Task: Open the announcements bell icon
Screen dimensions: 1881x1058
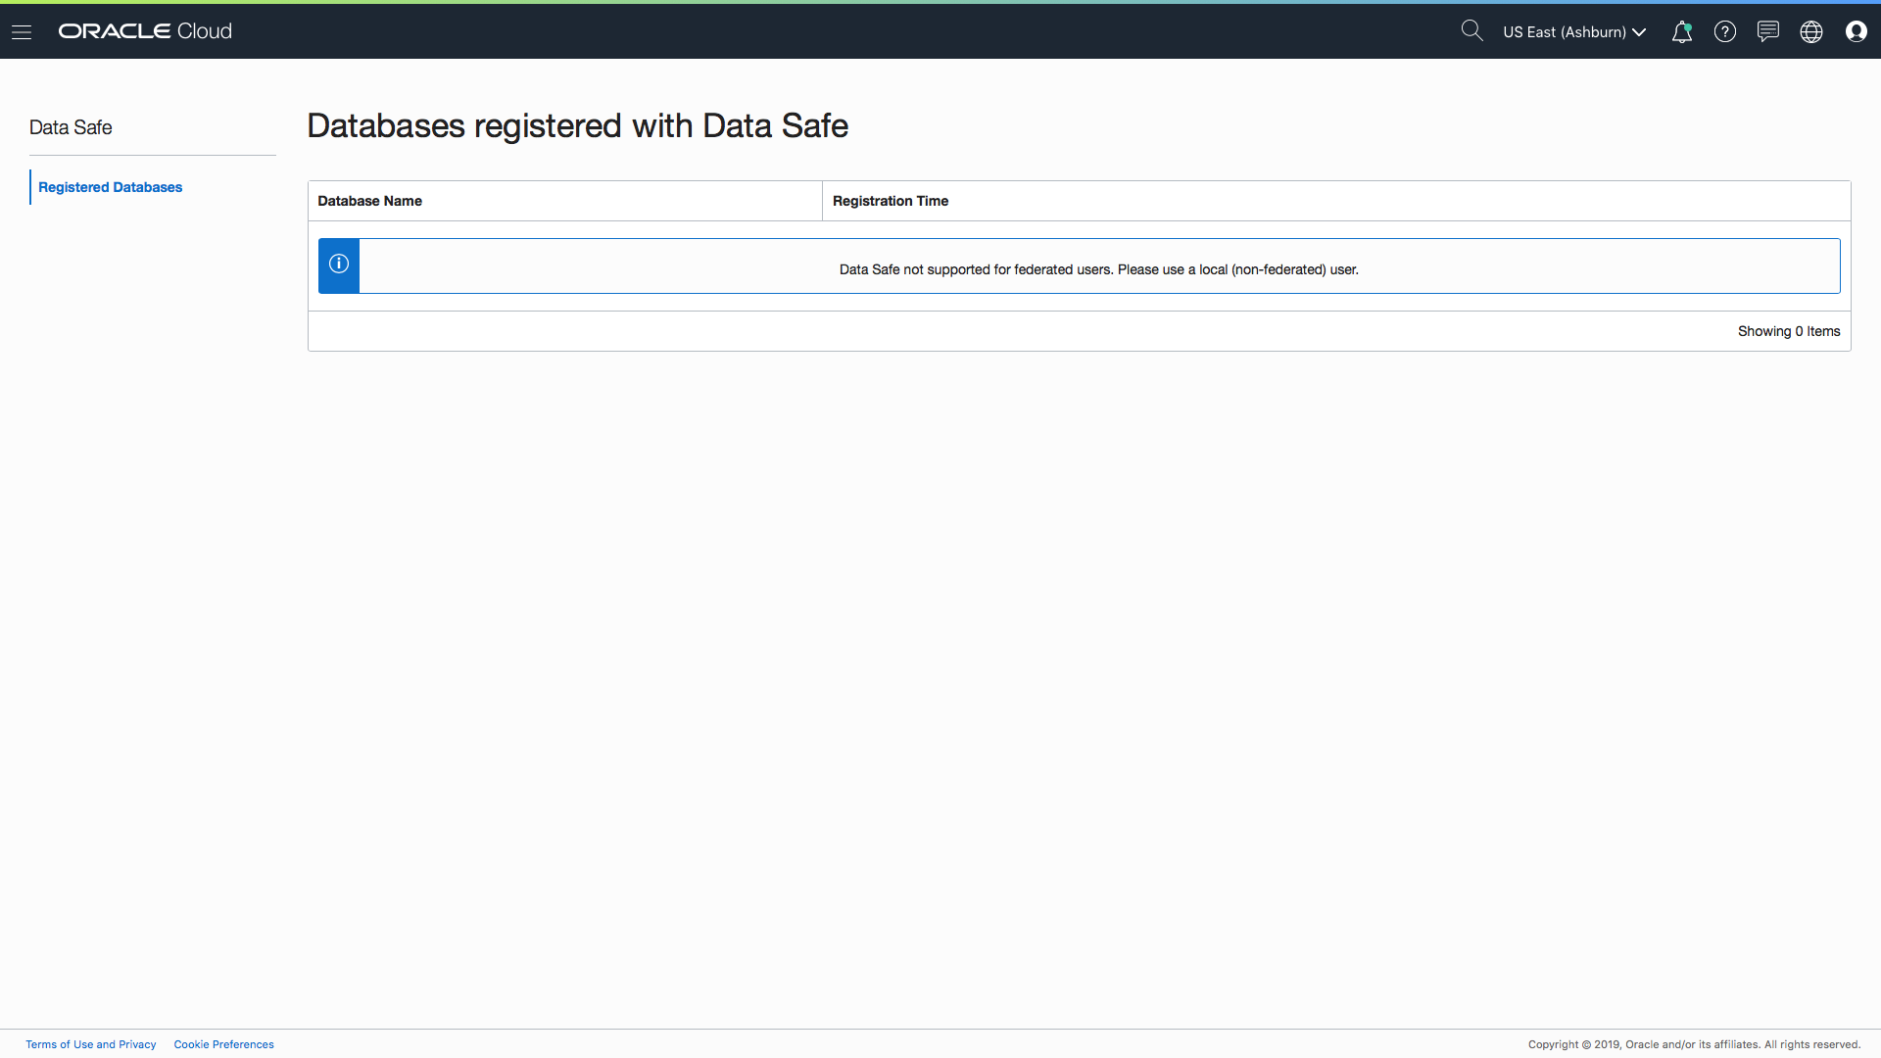Action: pos(1682,31)
